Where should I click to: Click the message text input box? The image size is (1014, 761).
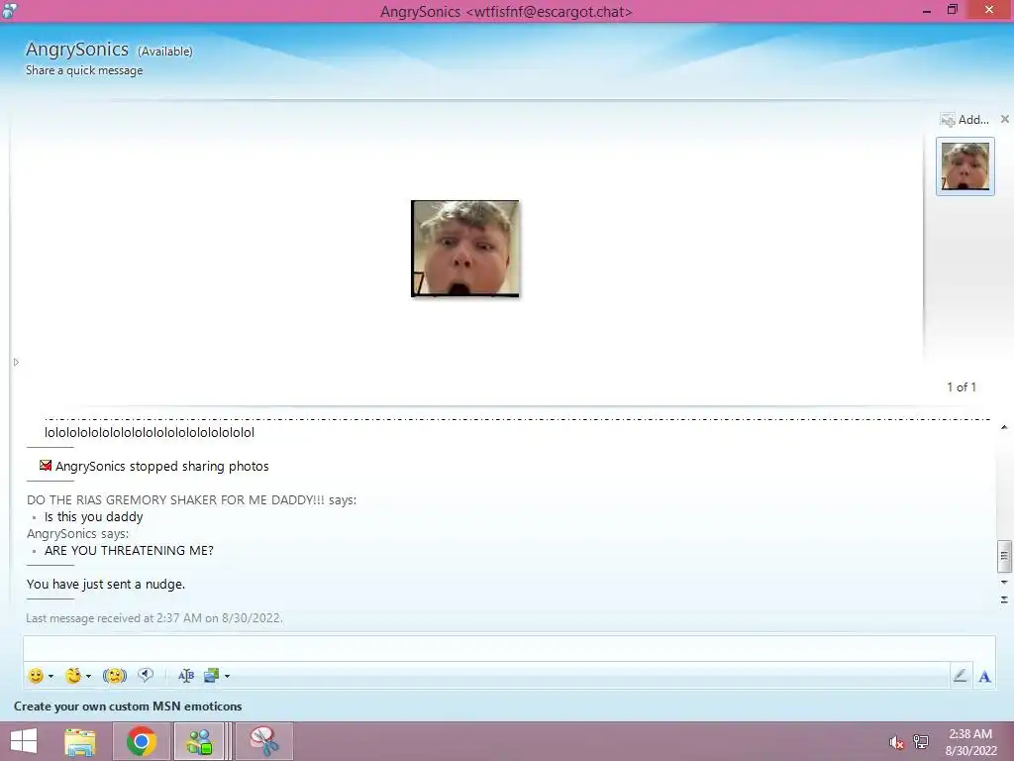pos(509,648)
